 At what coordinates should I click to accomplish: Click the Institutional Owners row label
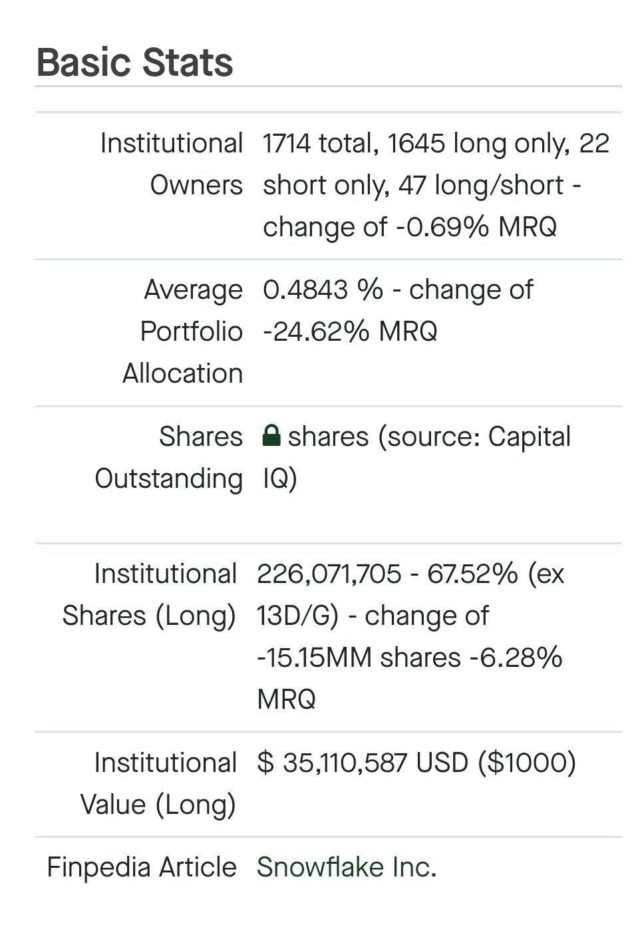coord(172,164)
